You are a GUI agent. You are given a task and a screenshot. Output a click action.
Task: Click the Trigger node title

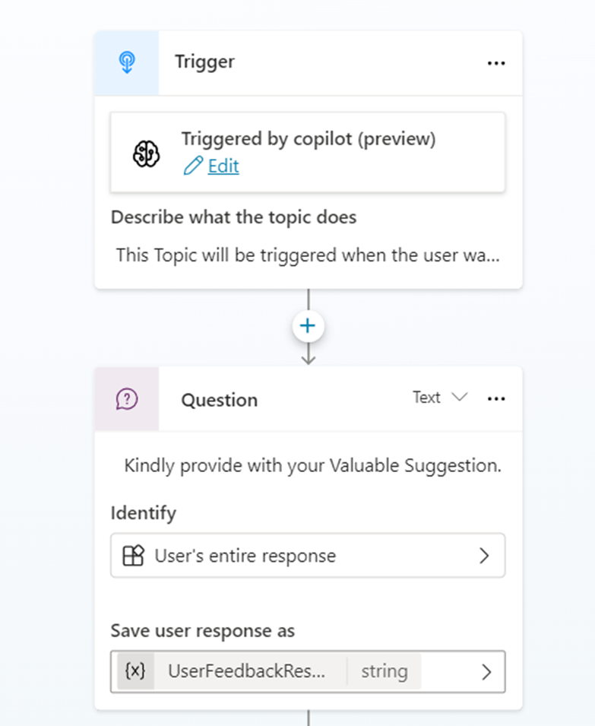pos(204,62)
